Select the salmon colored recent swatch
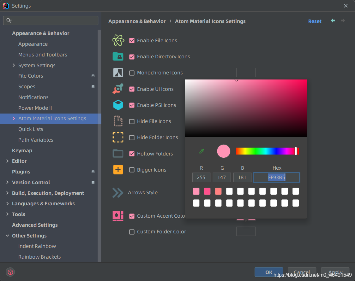This screenshot has height=281, width=355. point(218,191)
